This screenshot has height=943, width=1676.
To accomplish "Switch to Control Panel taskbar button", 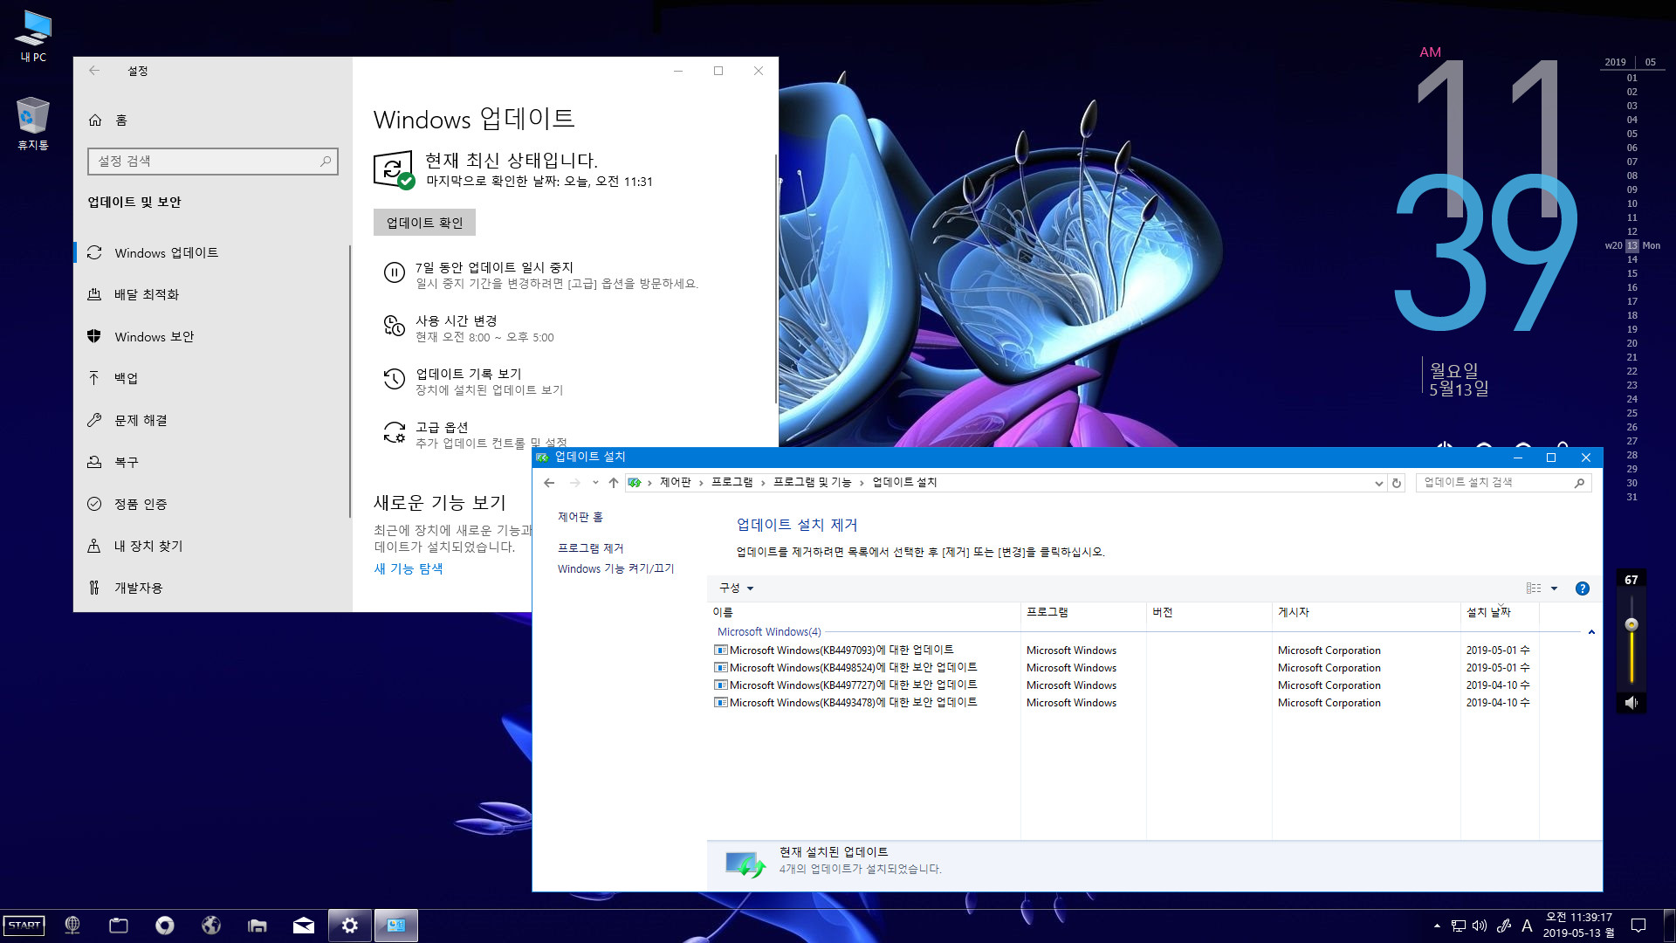I will pos(396,926).
